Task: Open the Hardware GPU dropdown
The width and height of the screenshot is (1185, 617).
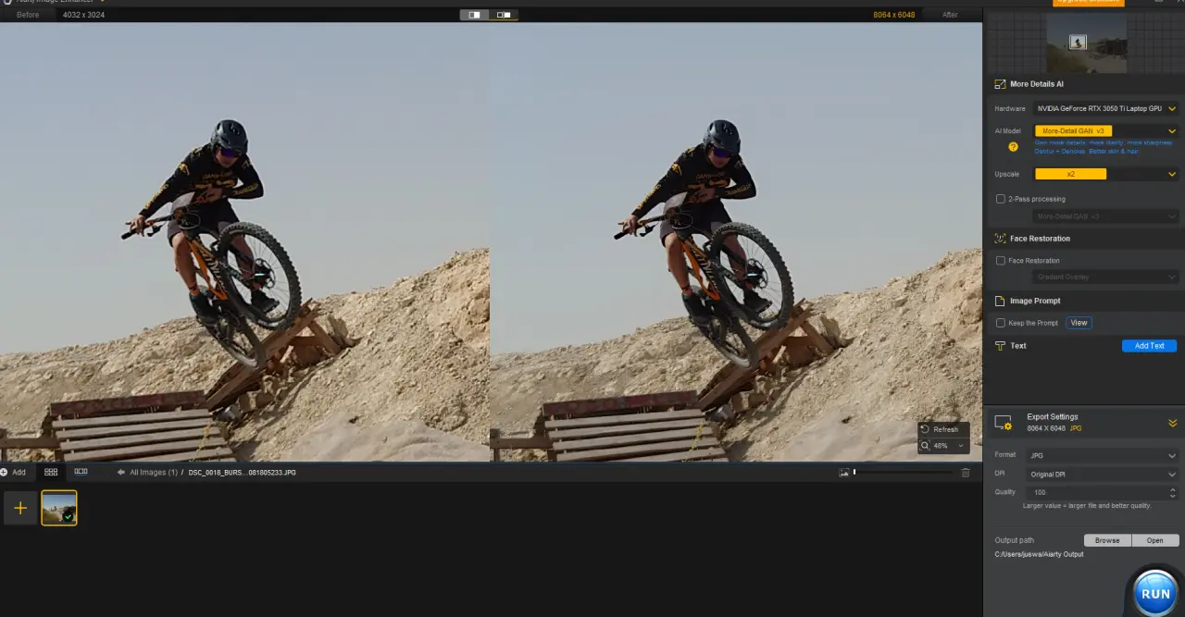Action: tap(1106, 109)
